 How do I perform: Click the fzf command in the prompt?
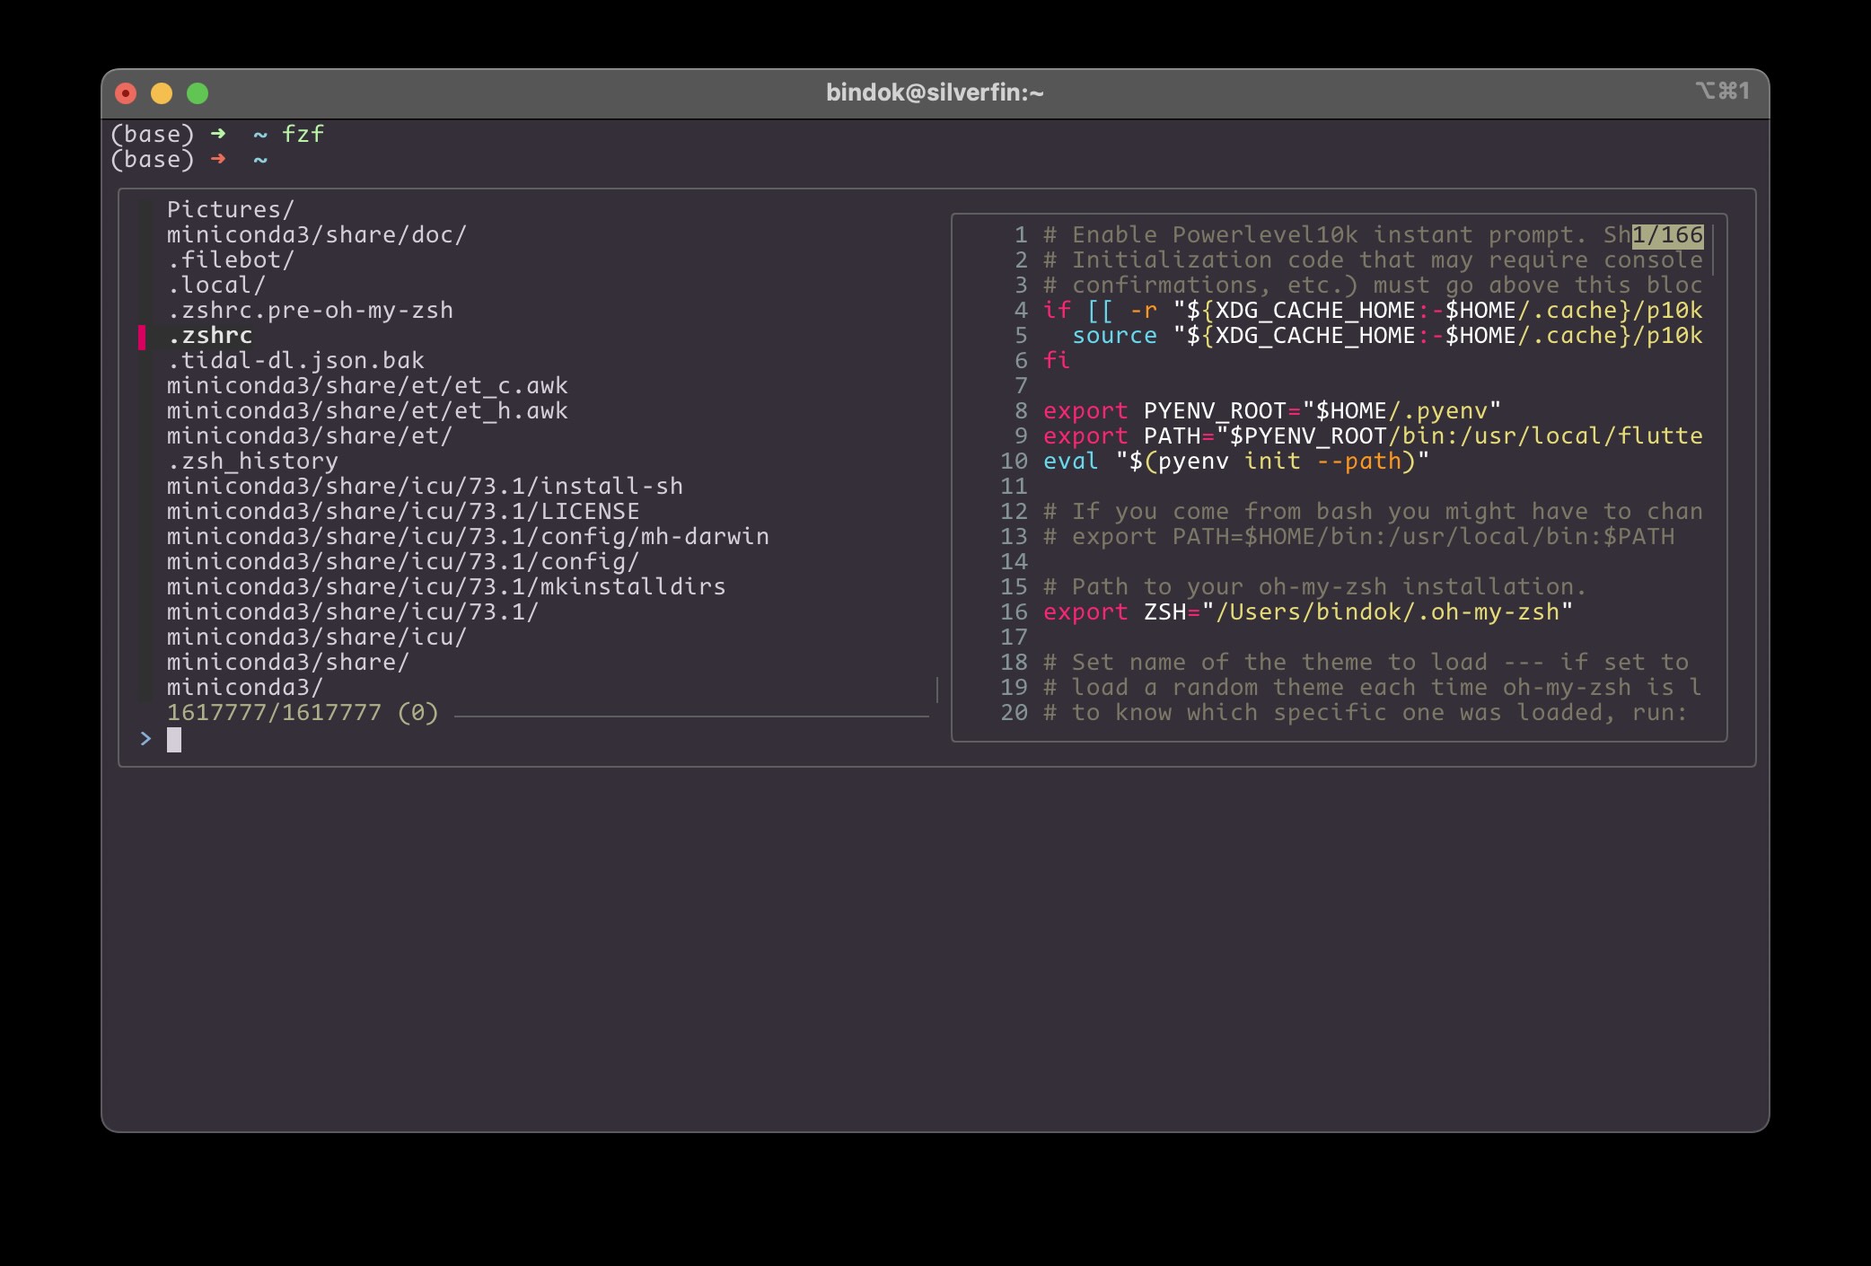(303, 134)
